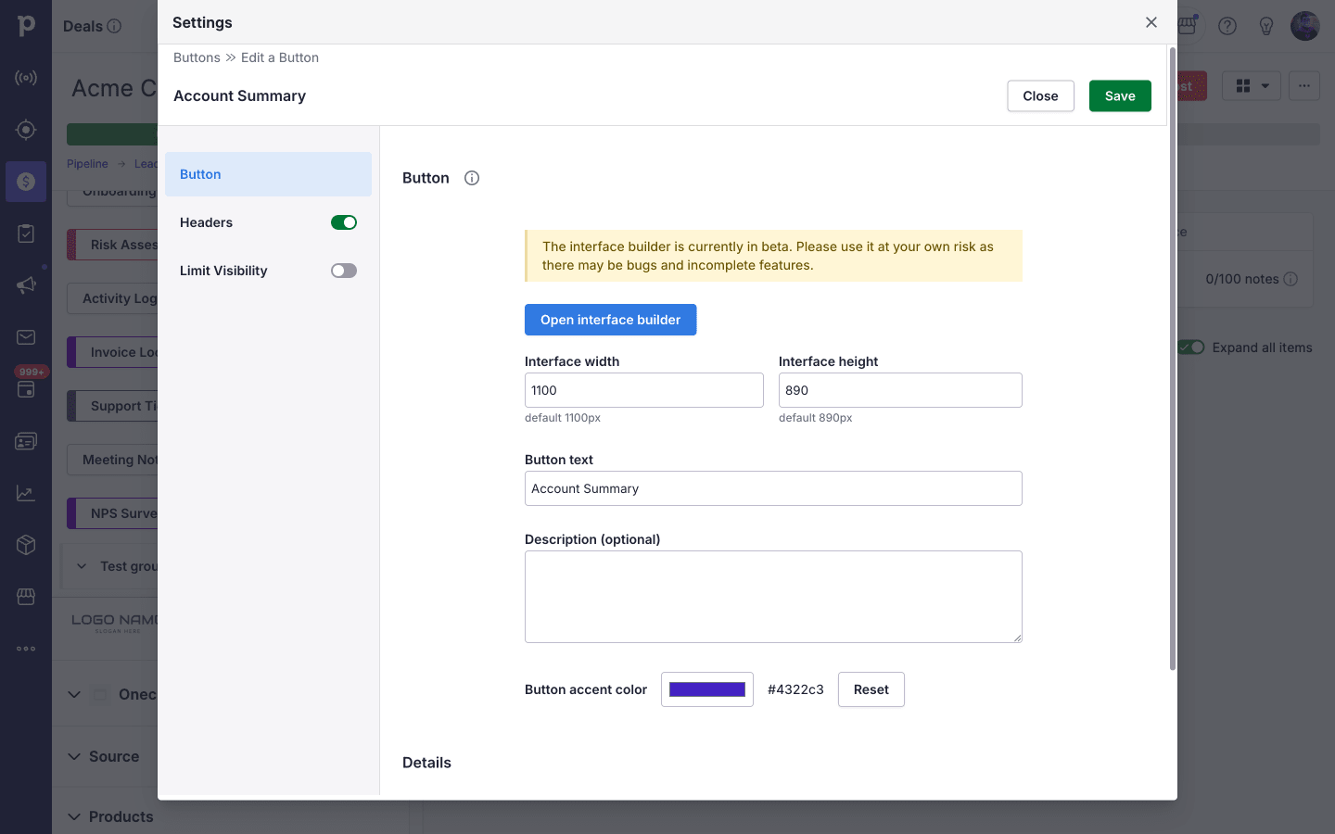The width and height of the screenshot is (1335, 834).
Task: Open Products box icon in sidebar
Action: pyautogui.click(x=26, y=545)
